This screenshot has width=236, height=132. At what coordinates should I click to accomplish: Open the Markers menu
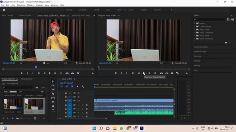click(x=30, y=5)
